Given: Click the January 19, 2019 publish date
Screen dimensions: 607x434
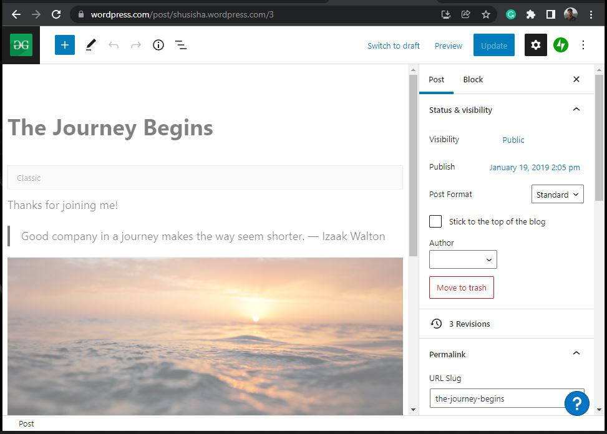Looking at the screenshot, I should pos(535,168).
